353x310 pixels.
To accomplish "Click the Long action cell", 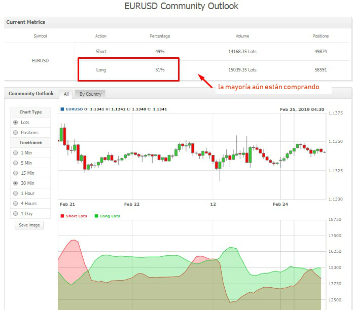I will coord(101,70).
